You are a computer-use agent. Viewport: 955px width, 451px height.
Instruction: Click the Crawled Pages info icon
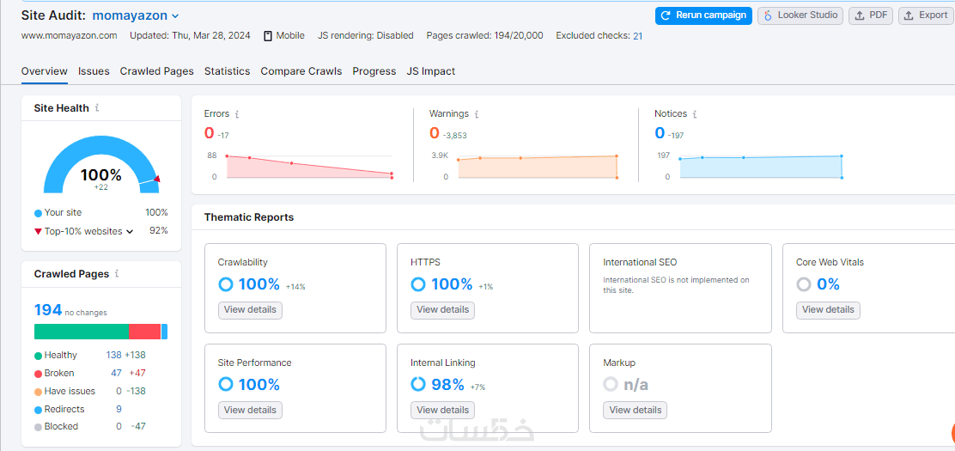(117, 274)
